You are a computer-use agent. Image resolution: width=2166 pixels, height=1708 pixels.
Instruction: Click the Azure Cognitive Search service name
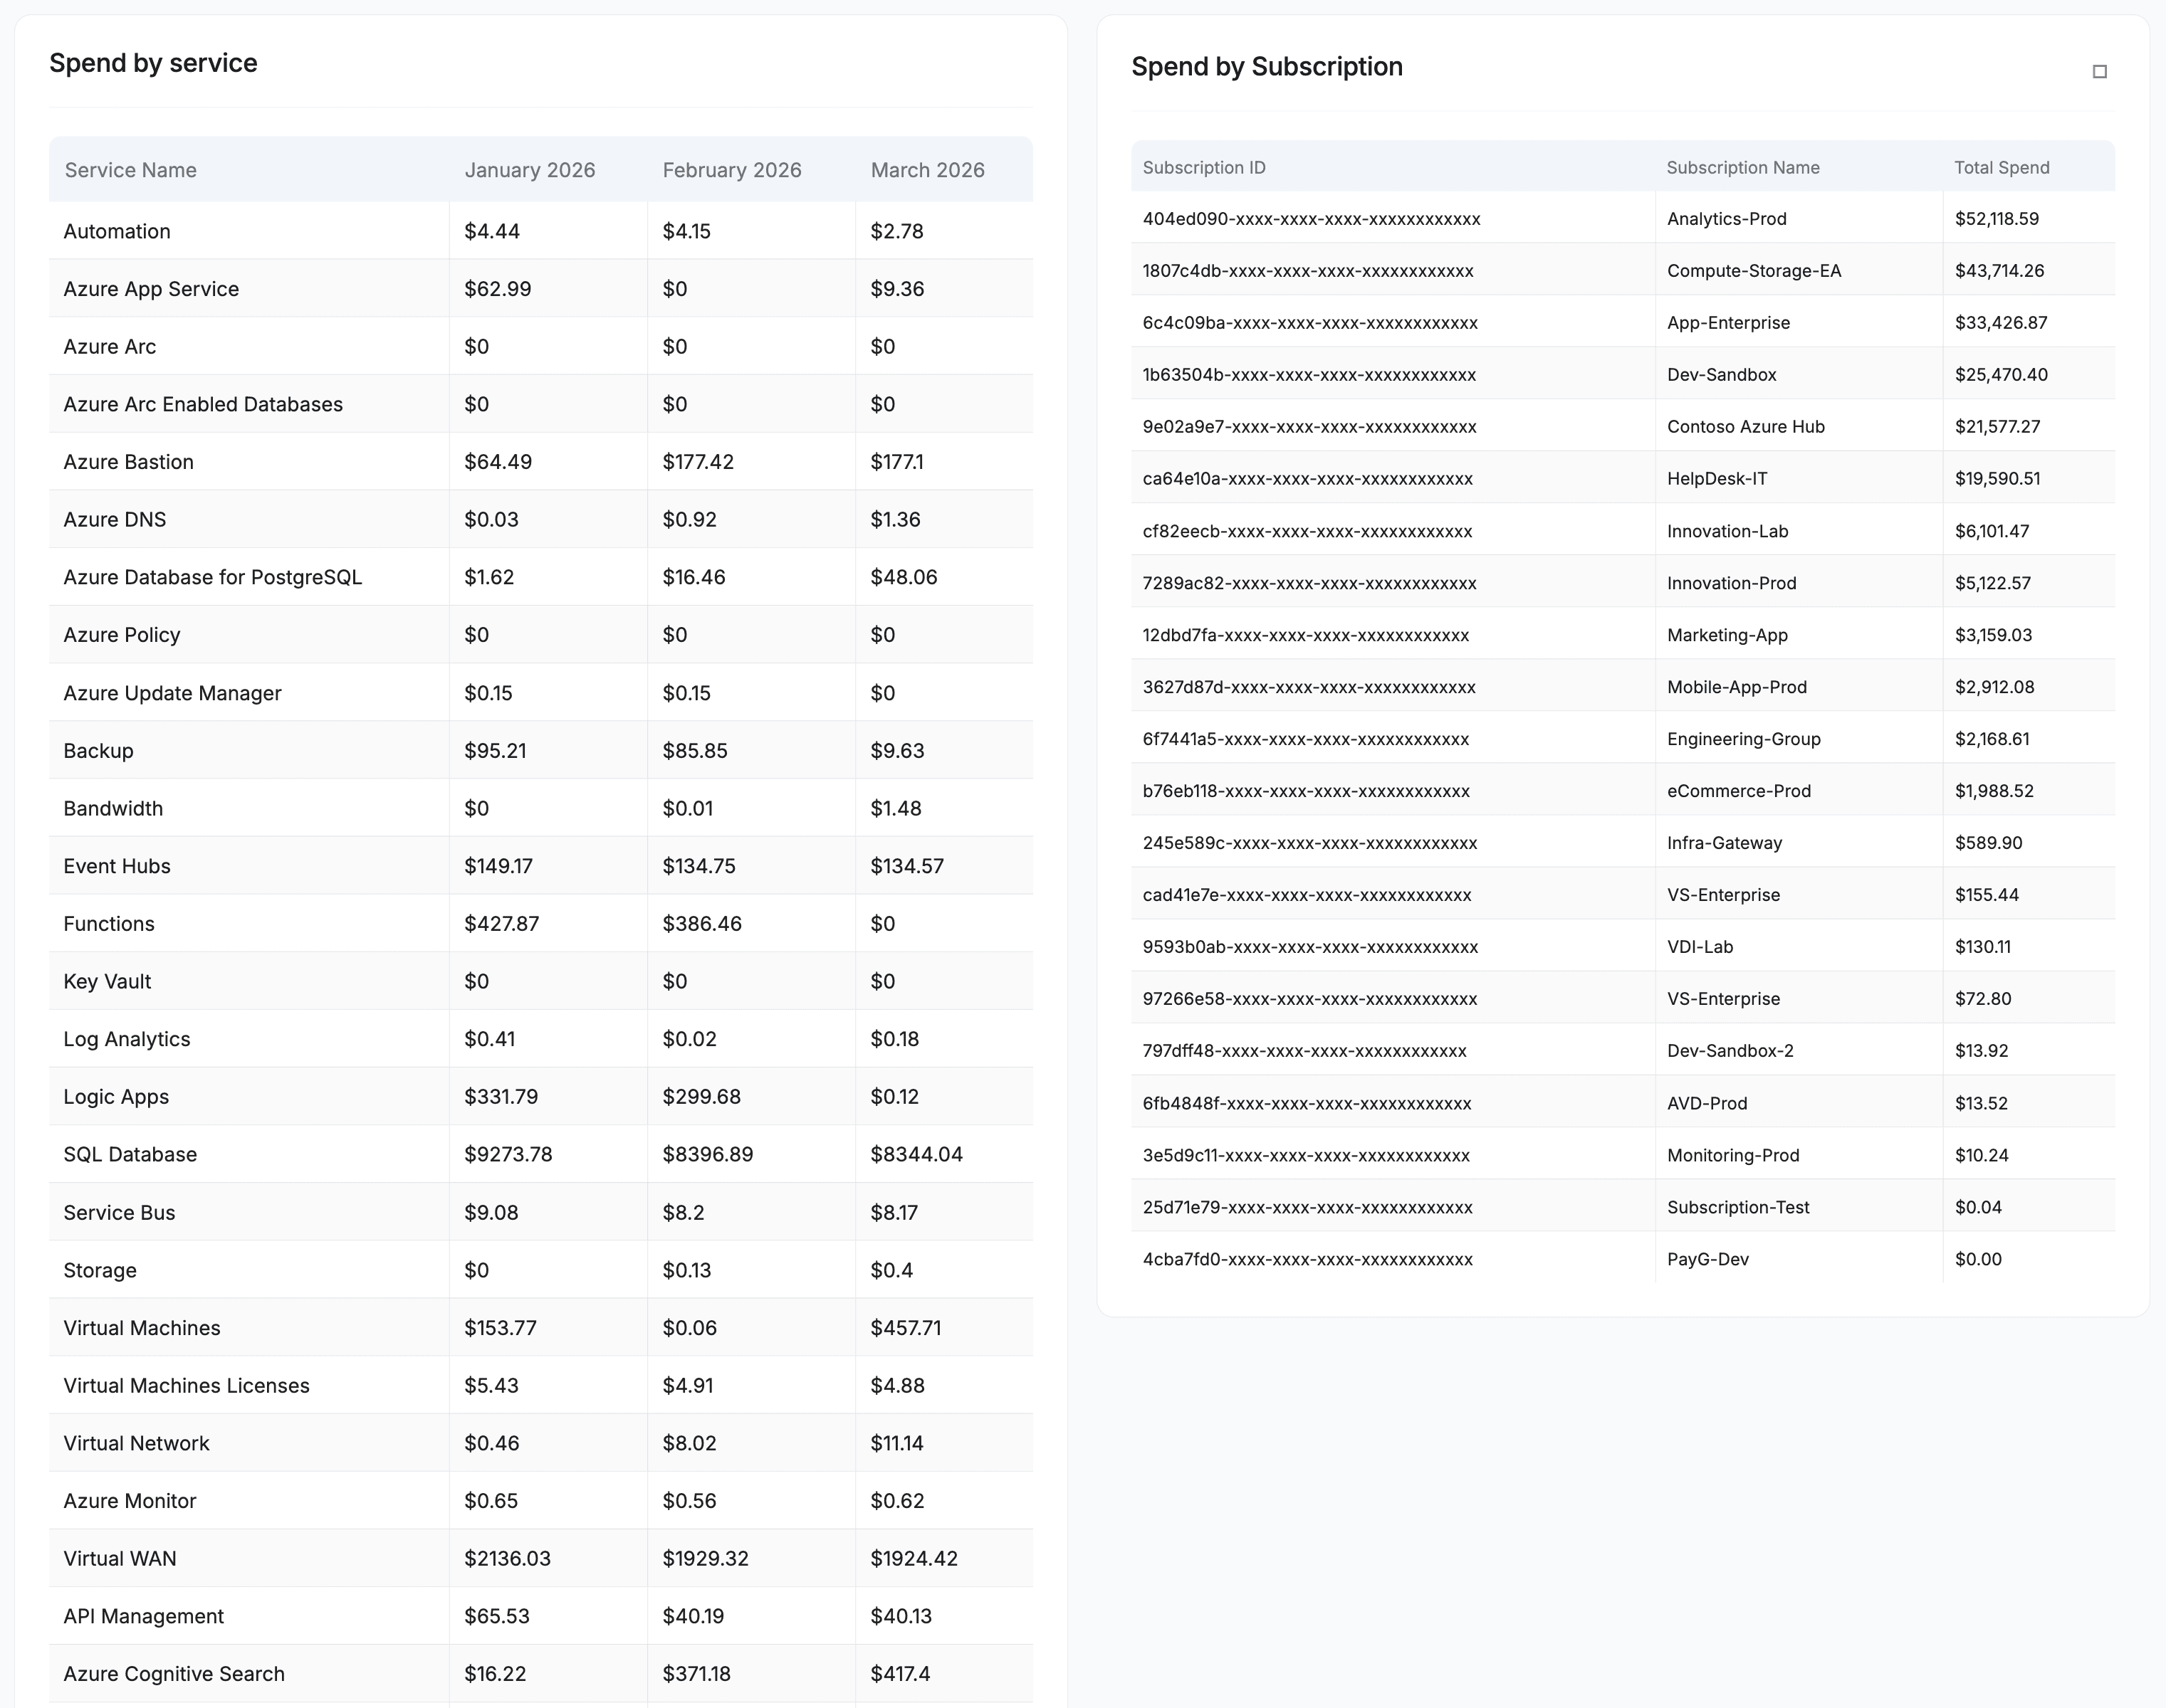click(172, 1673)
